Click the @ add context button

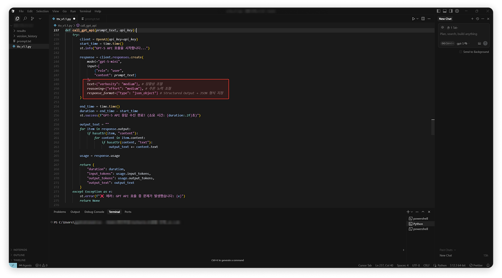click(x=443, y=27)
